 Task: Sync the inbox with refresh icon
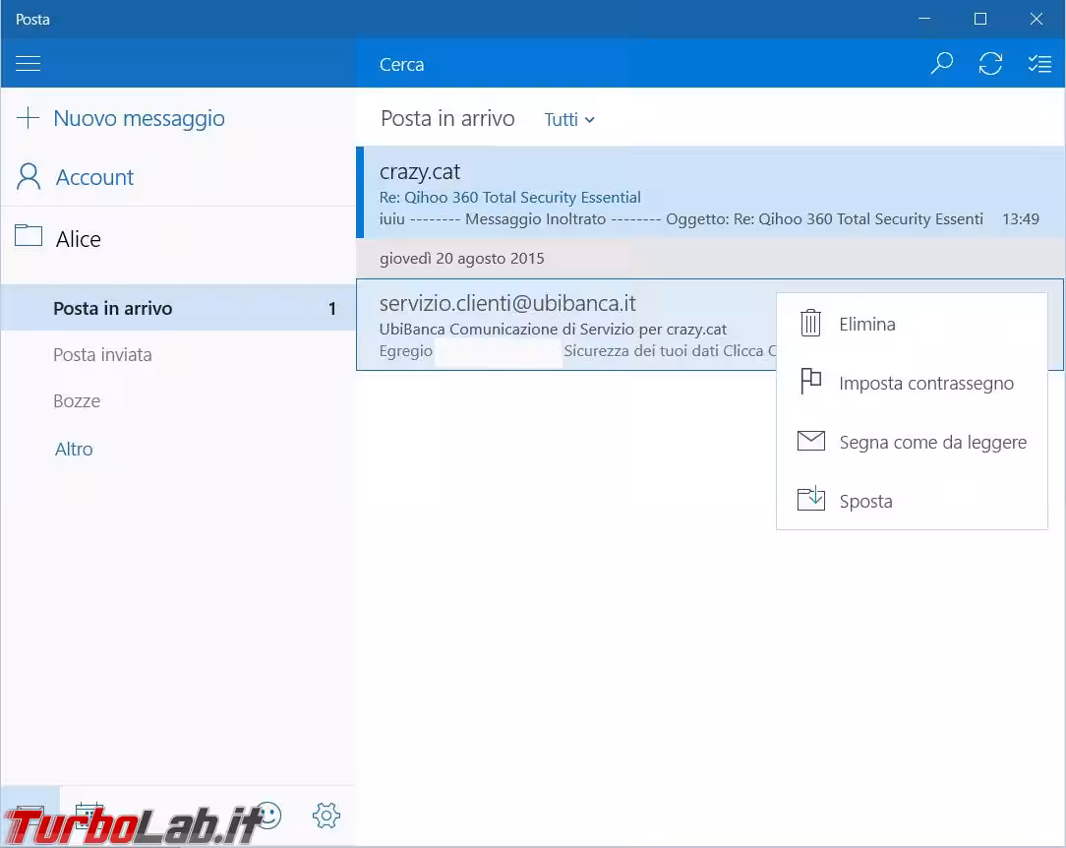pyautogui.click(x=990, y=64)
